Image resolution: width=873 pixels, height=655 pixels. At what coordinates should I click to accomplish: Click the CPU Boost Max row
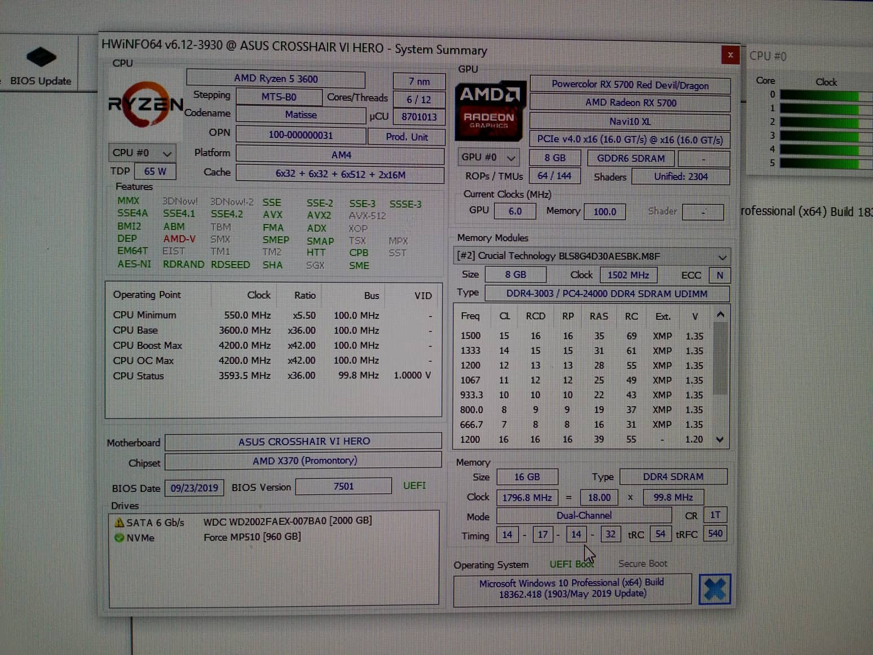click(273, 345)
